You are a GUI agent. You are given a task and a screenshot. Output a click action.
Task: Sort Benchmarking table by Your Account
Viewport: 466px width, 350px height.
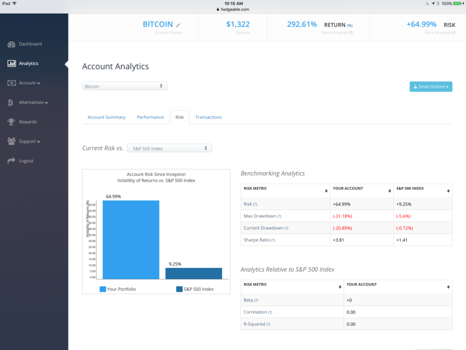[390, 191]
